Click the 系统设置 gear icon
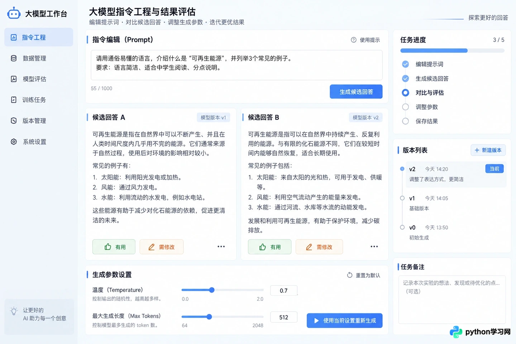The image size is (516, 344). (14, 142)
